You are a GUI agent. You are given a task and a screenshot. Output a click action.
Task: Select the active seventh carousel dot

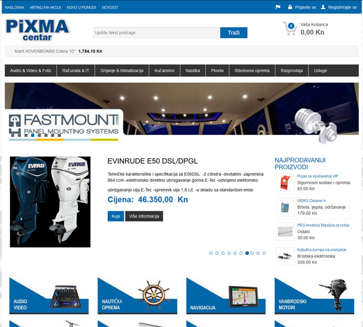[x=247, y=253]
